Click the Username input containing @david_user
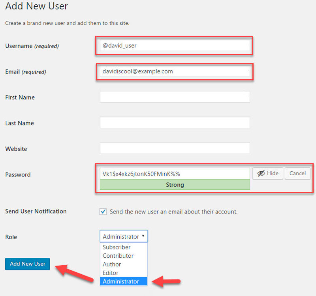316x296 pixels. [175, 45]
